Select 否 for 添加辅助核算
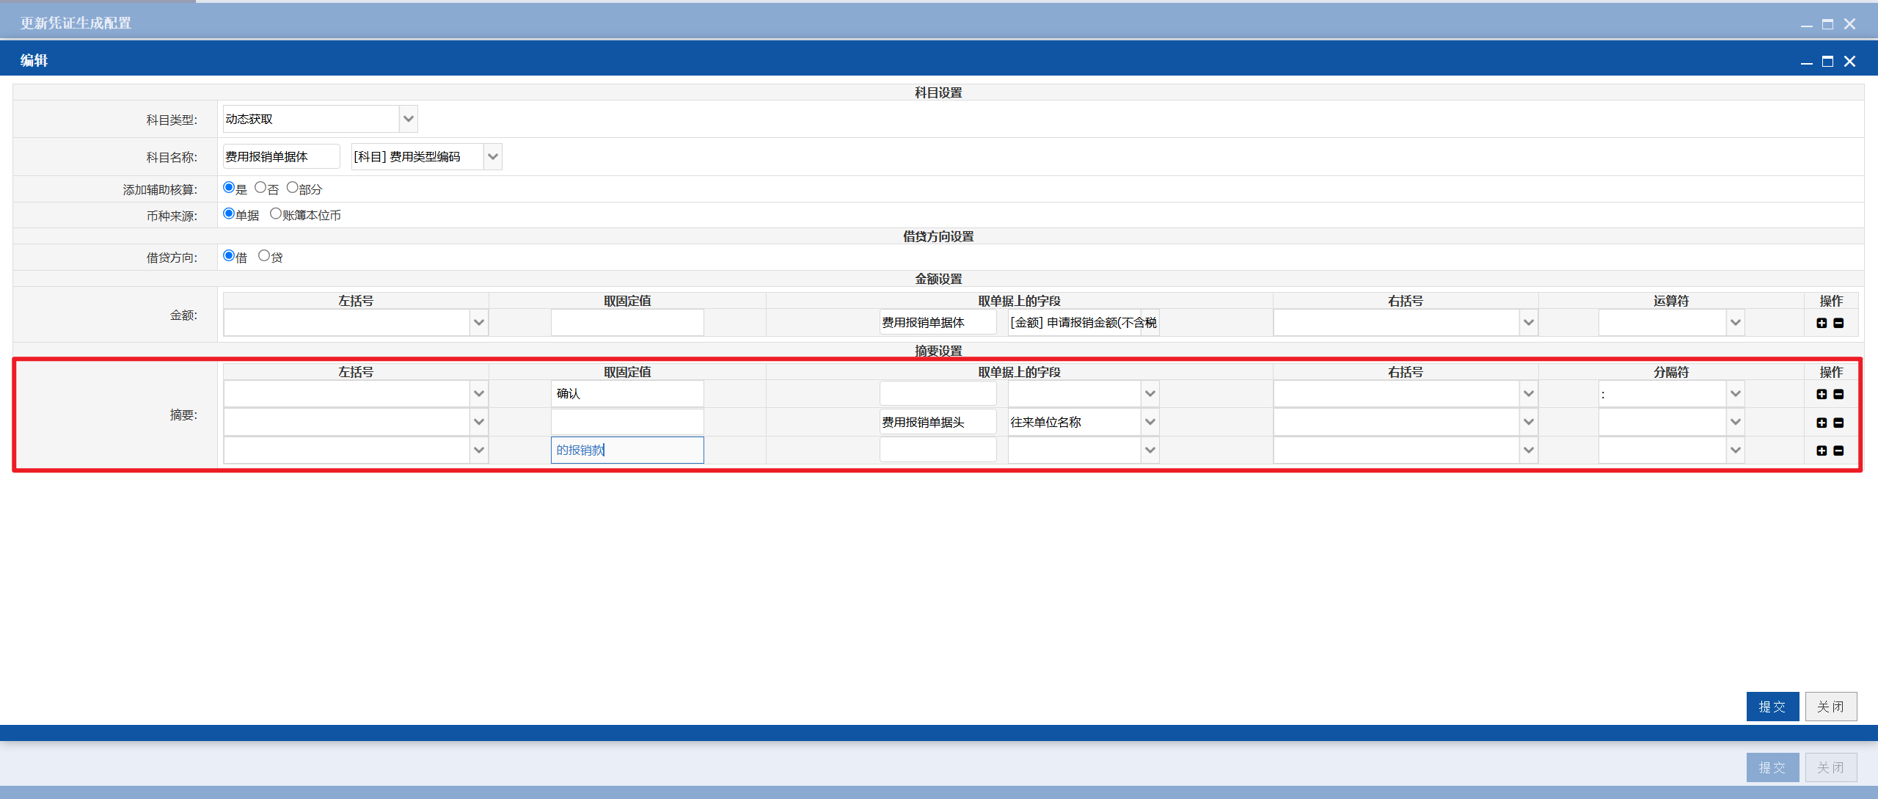The width and height of the screenshot is (1878, 799). 260,188
